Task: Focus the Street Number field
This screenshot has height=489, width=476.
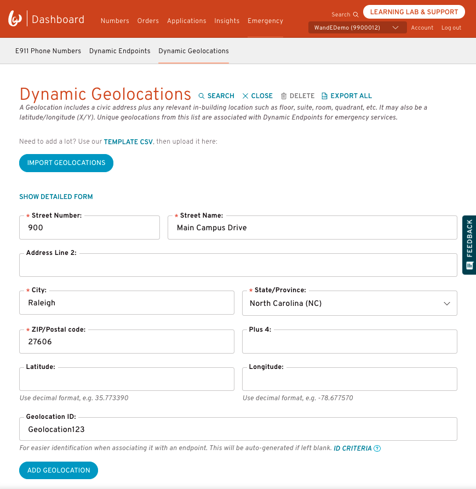Action: pyautogui.click(x=89, y=228)
